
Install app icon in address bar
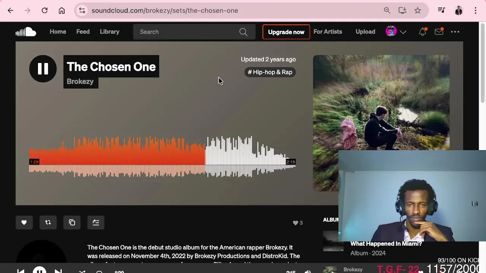402,11
